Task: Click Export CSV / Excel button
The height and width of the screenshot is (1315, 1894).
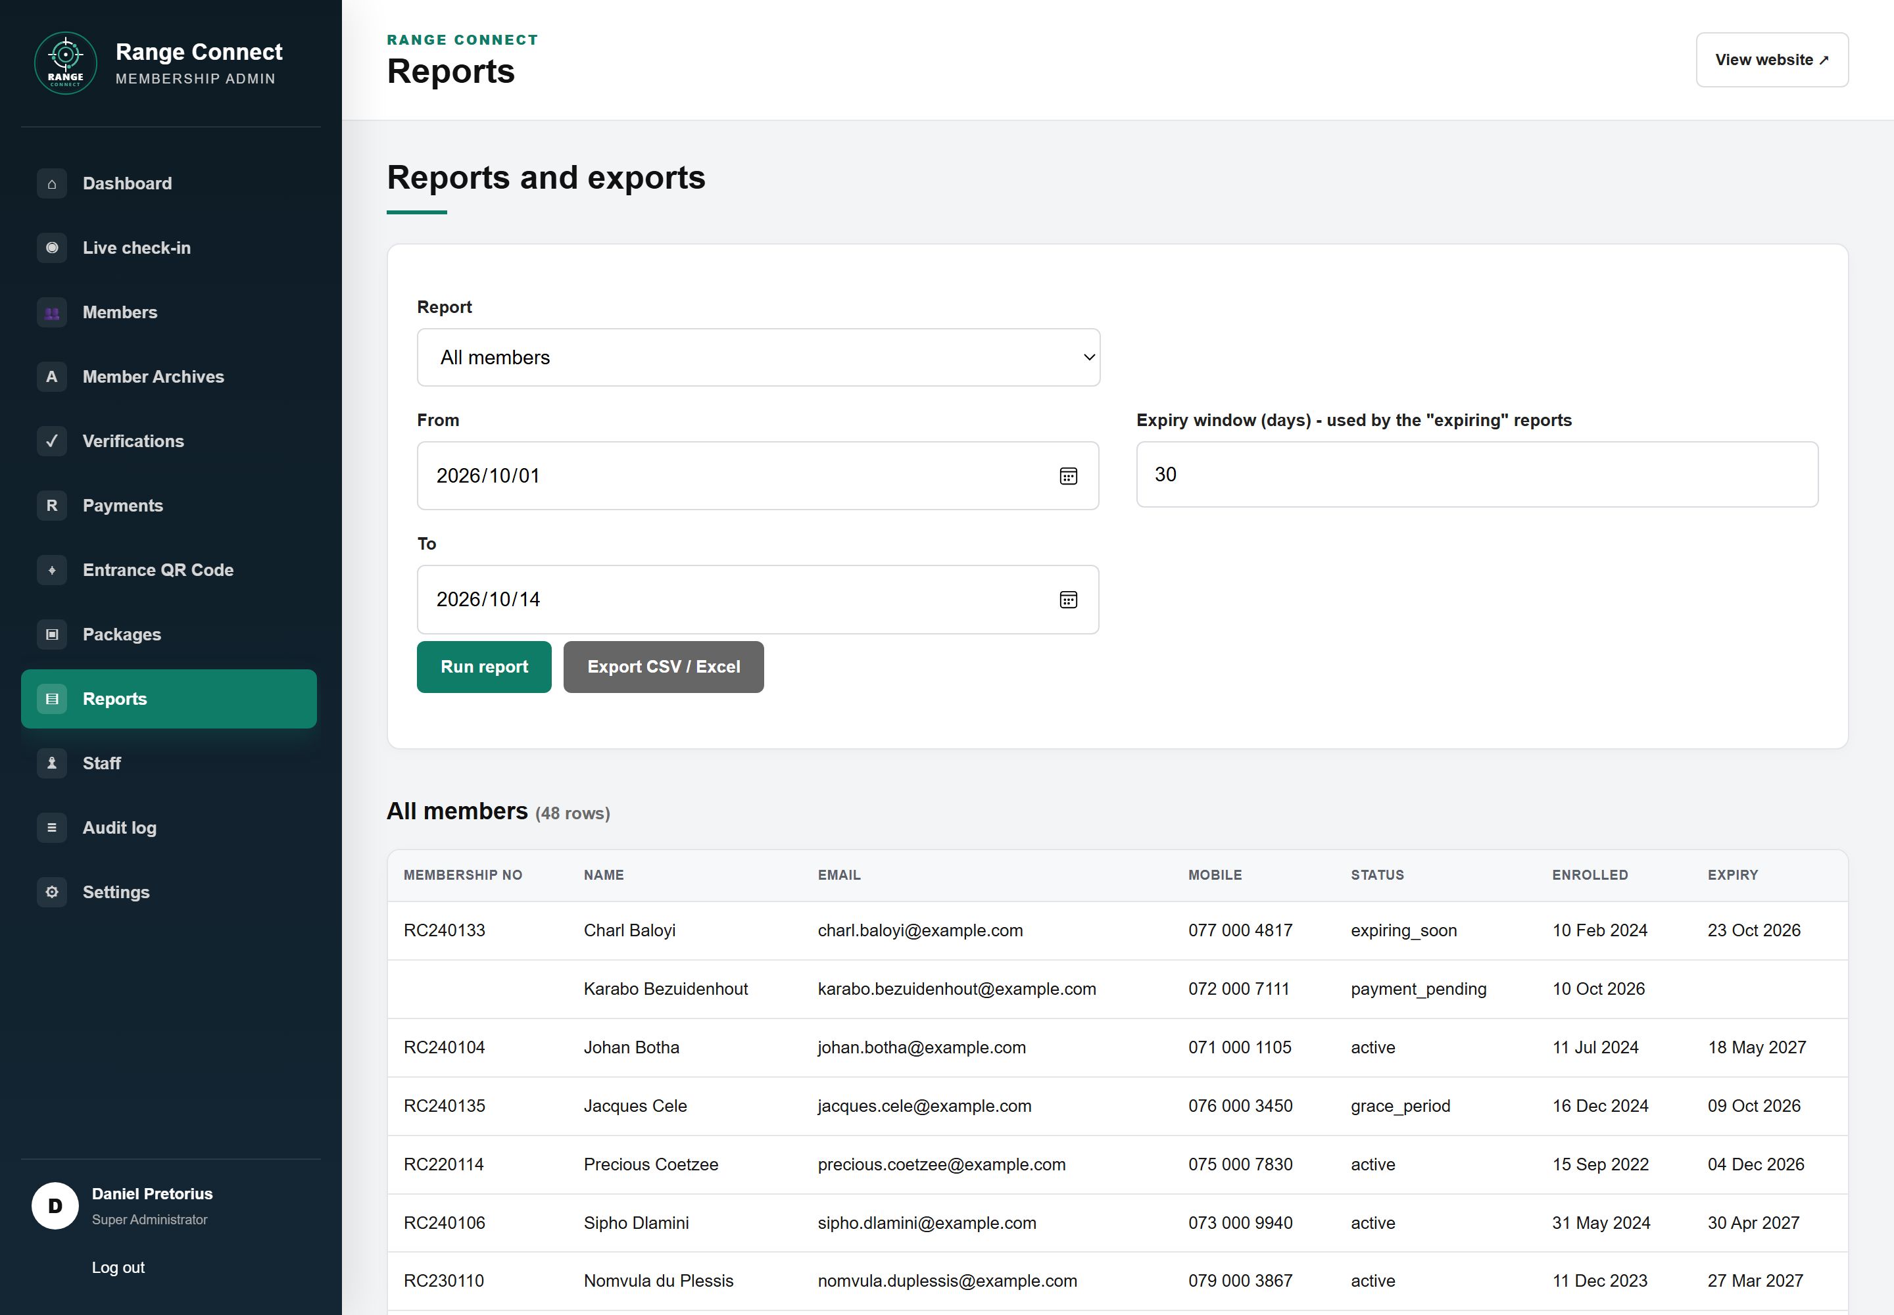Action: (664, 667)
